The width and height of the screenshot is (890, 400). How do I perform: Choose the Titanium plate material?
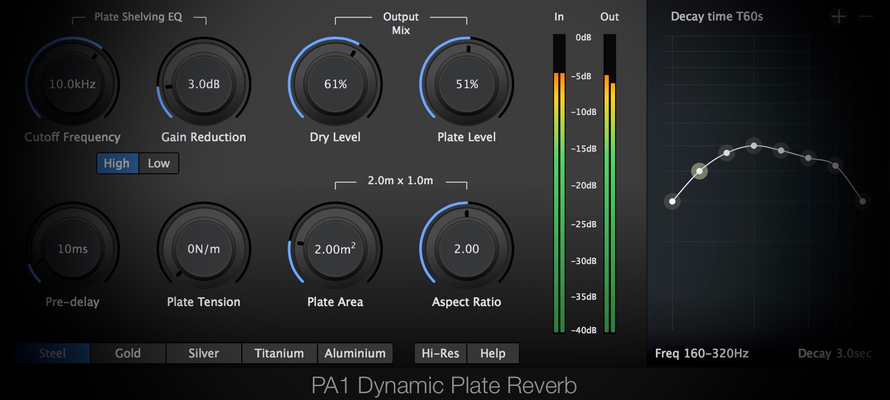click(280, 353)
